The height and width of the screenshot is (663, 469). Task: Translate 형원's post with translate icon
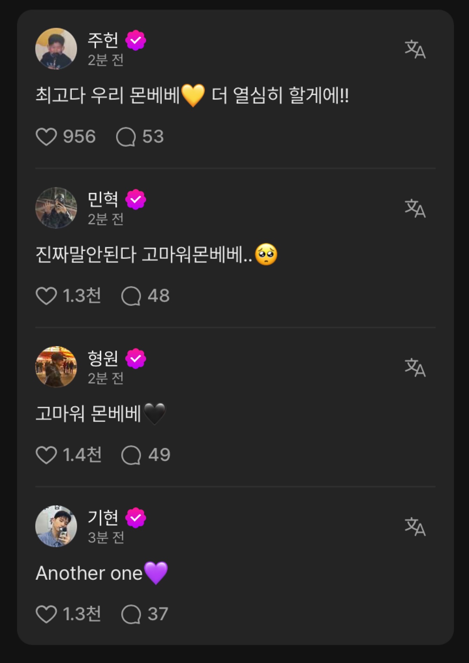(x=415, y=367)
